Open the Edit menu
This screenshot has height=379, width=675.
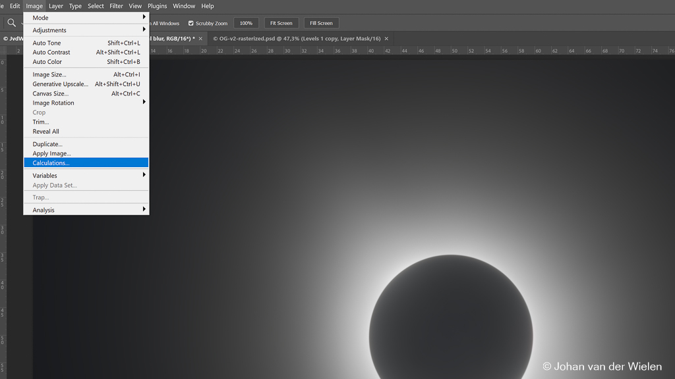pos(15,6)
